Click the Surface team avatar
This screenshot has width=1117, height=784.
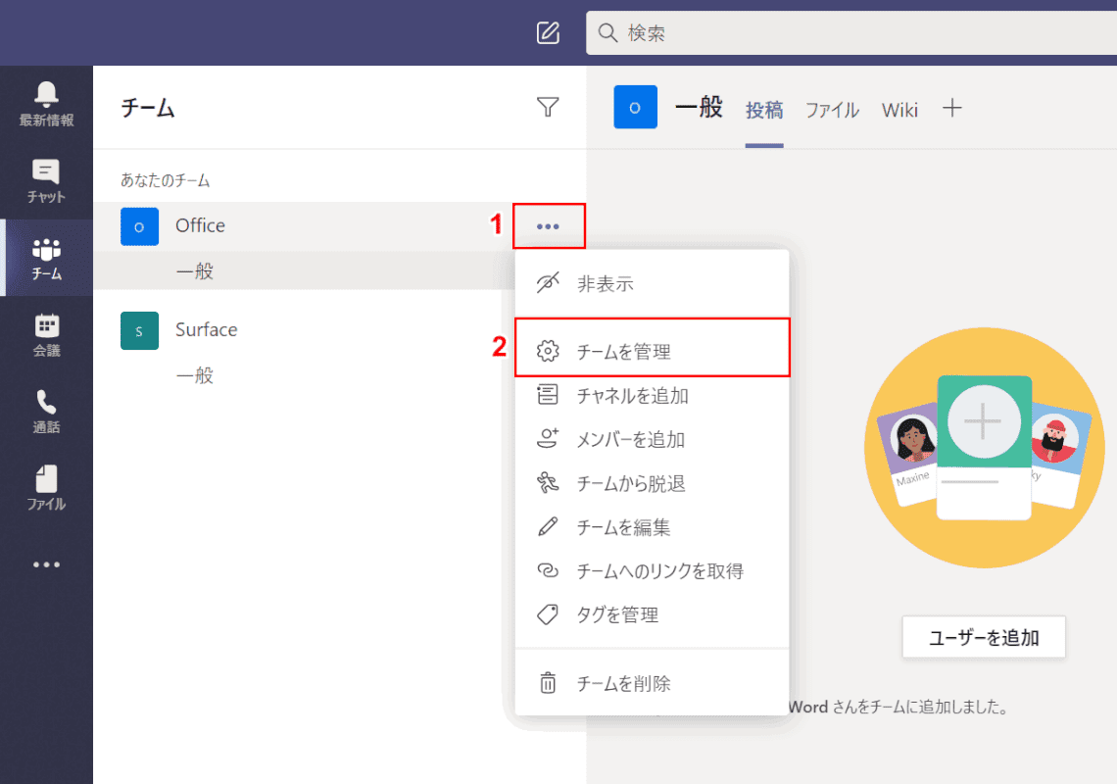coord(139,330)
